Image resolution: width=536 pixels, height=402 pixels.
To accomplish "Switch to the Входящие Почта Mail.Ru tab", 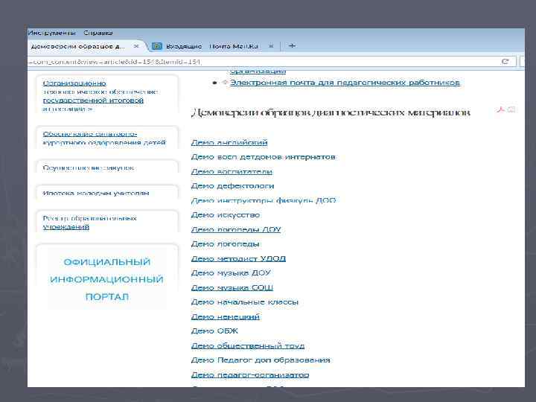I will (212, 46).
